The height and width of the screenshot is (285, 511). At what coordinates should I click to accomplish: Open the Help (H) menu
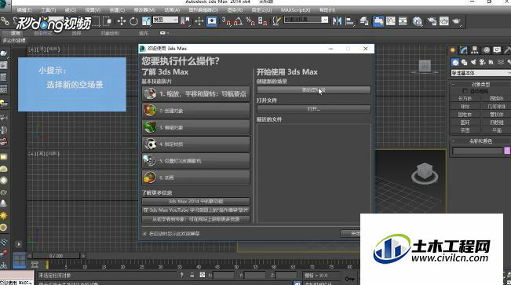click(x=327, y=10)
